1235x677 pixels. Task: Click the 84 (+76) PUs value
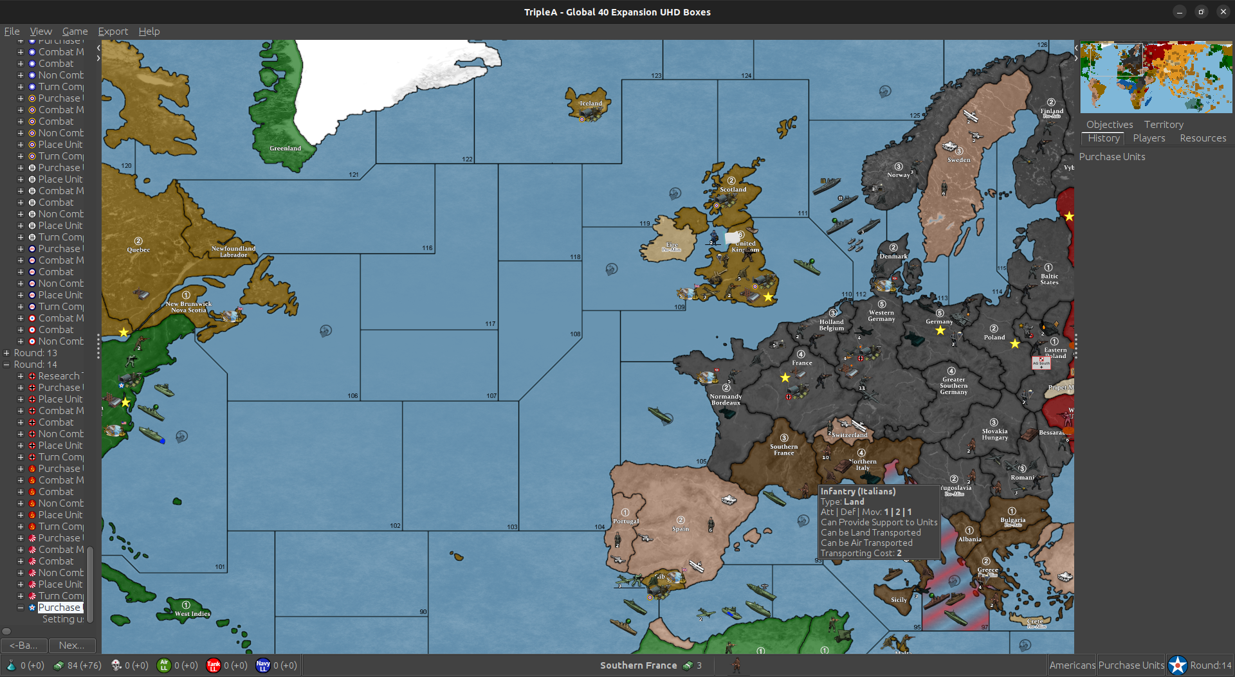[84, 665]
